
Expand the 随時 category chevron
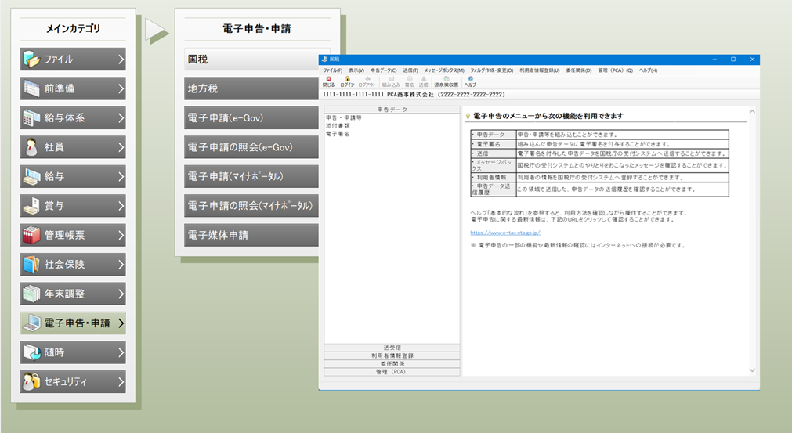click(x=121, y=352)
